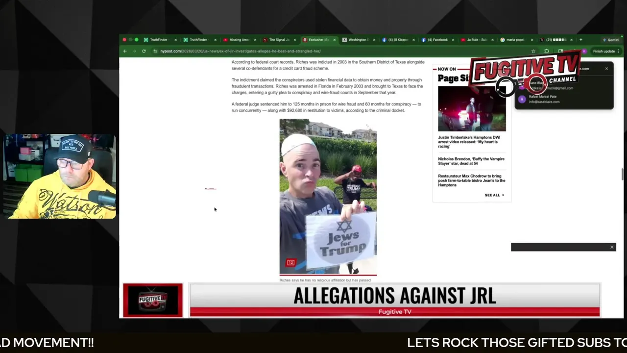Close the account popup with X
The image size is (627, 353).
[x=606, y=69]
